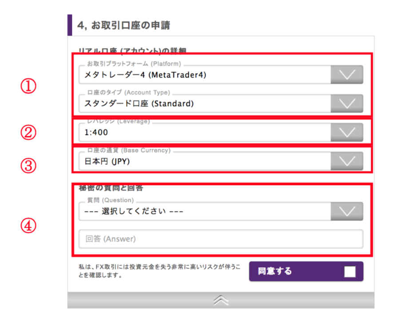Open the メタトレーダー4 (MetaTrader4) platform selector
The image size is (412, 316).
[204, 75]
